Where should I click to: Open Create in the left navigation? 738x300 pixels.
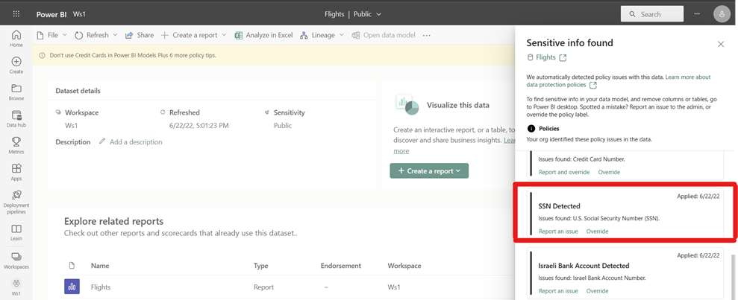pyautogui.click(x=16, y=66)
